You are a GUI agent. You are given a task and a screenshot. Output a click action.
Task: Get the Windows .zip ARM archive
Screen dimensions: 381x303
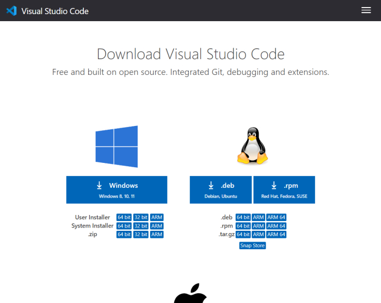[157, 235]
